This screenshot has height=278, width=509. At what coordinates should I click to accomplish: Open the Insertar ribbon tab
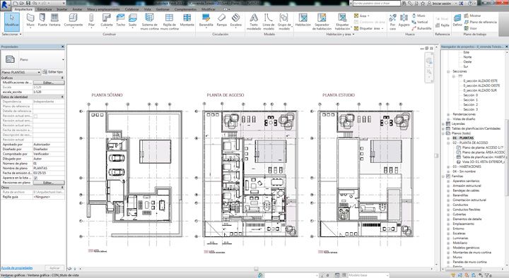62,9
